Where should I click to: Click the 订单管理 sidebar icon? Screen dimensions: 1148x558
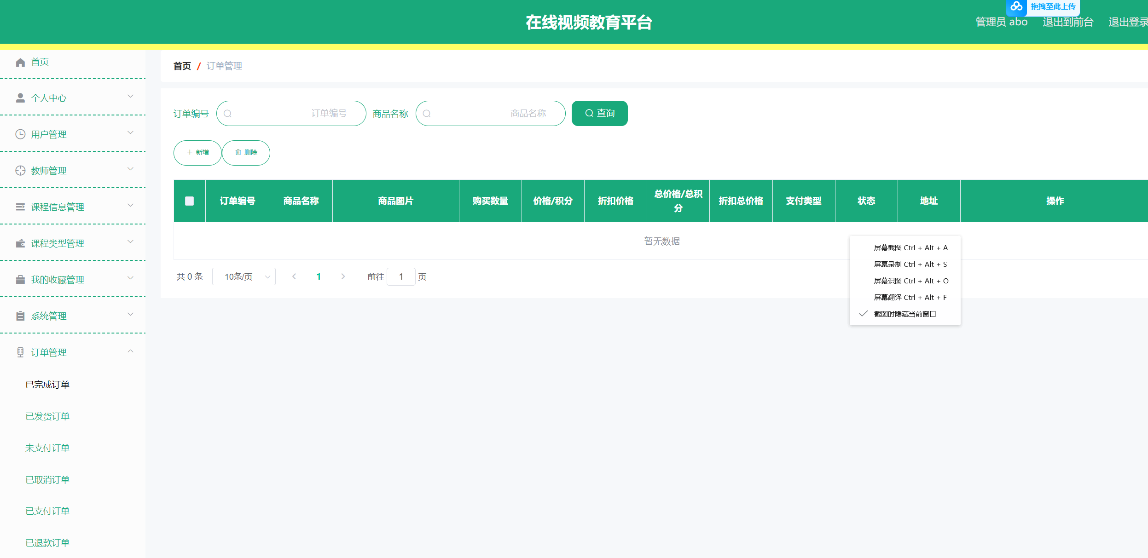21,352
